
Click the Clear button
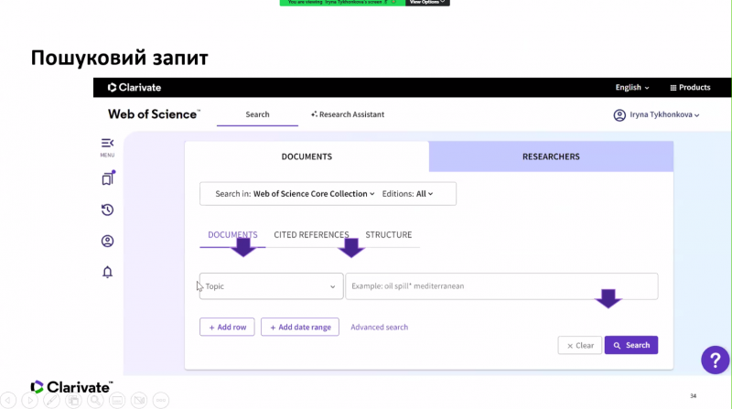(x=580, y=346)
